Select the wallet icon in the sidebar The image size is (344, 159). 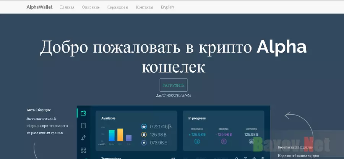click(83, 113)
